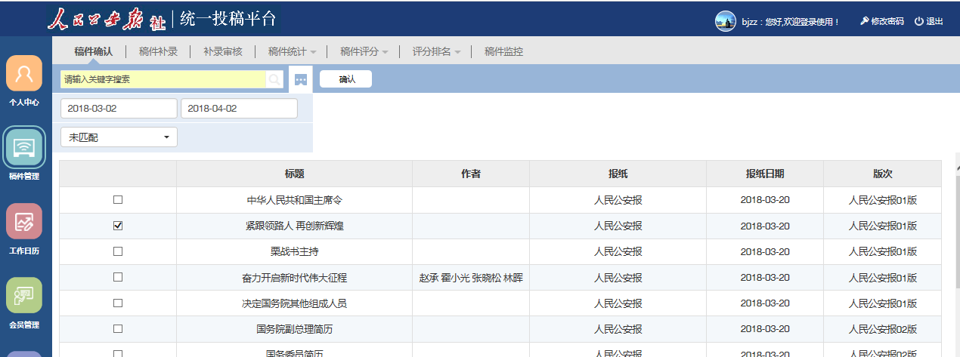Open the 未匹配 status dropdown

click(x=119, y=137)
